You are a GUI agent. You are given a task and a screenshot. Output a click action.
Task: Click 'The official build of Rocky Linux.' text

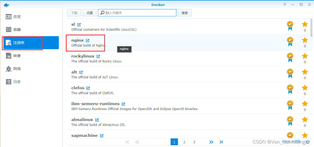coord(97,61)
